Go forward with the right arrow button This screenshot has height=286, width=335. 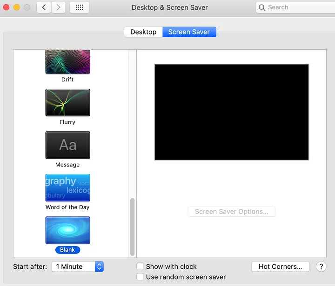point(58,7)
